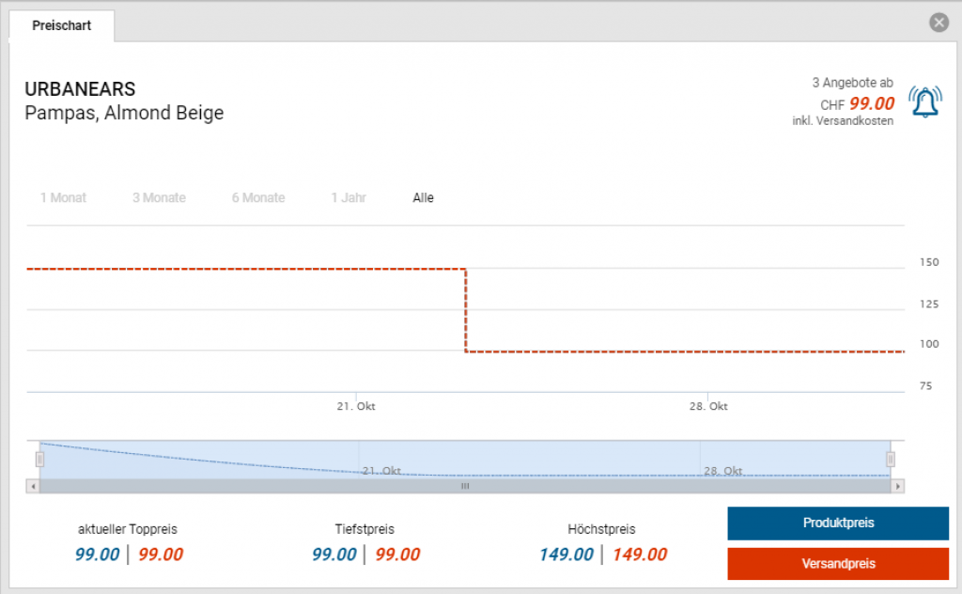Viewport: 962px width, 594px height.
Task: Click the navigator scrollbar right arrow
Action: 898,487
